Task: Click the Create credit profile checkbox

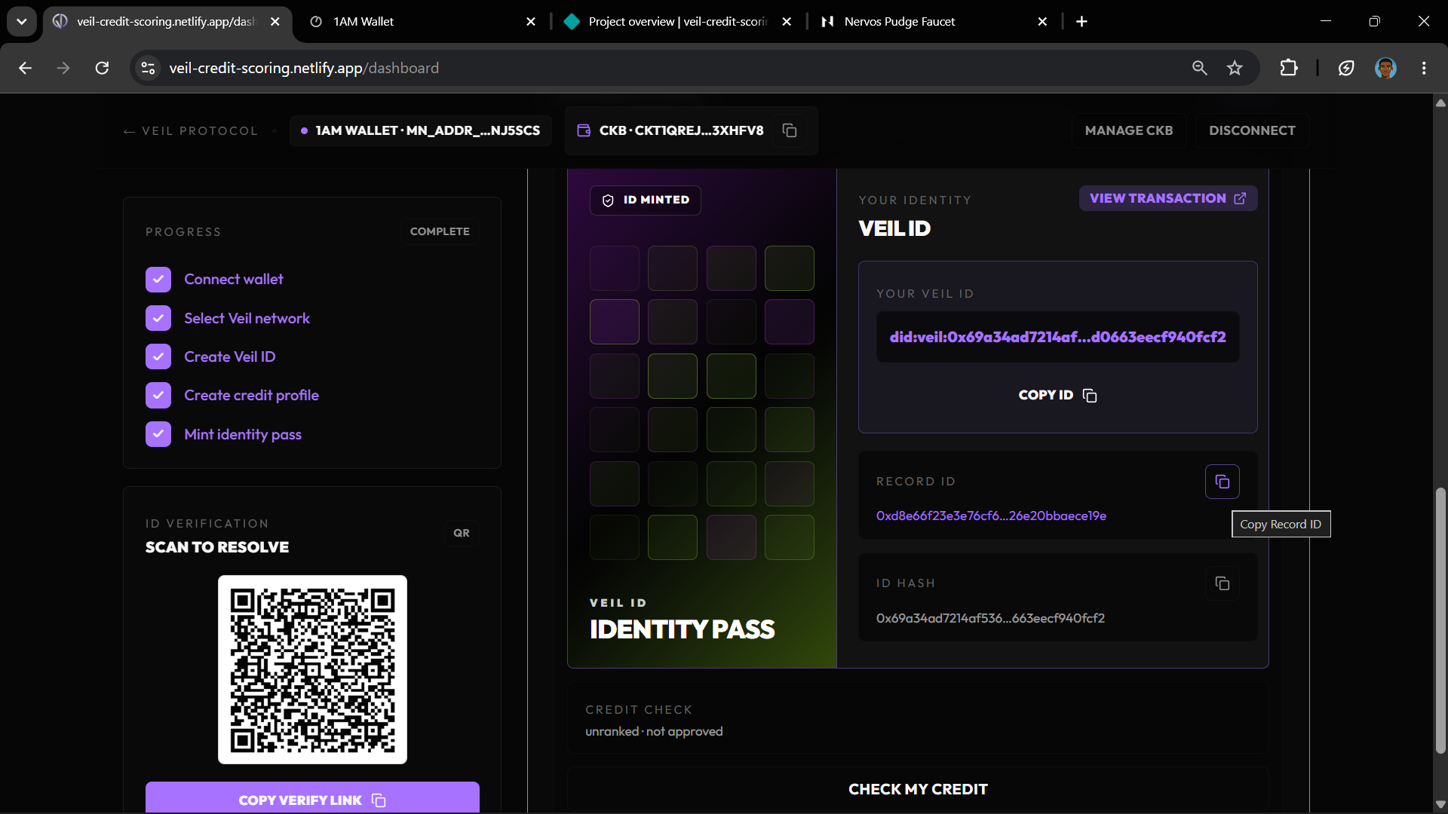Action: (158, 395)
